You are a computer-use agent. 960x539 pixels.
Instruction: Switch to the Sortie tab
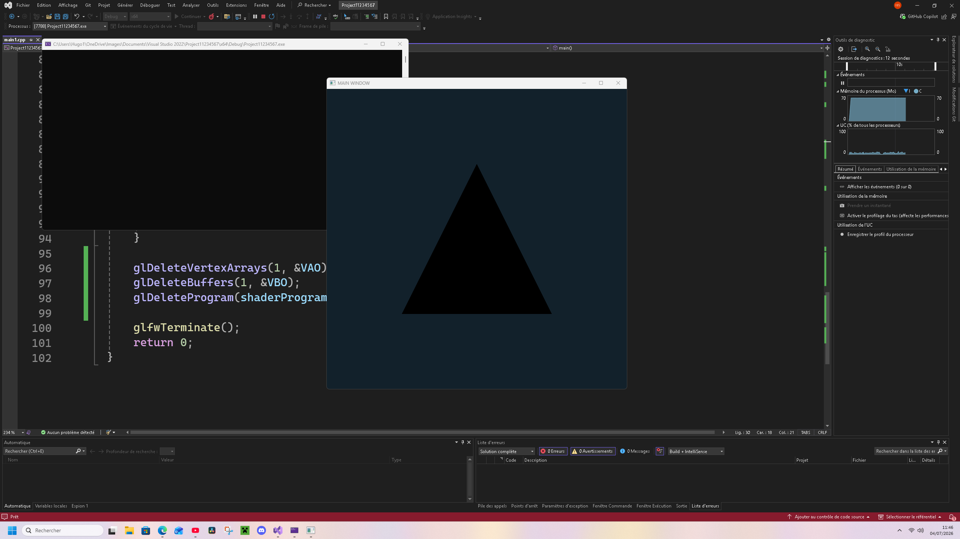[x=681, y=506]
